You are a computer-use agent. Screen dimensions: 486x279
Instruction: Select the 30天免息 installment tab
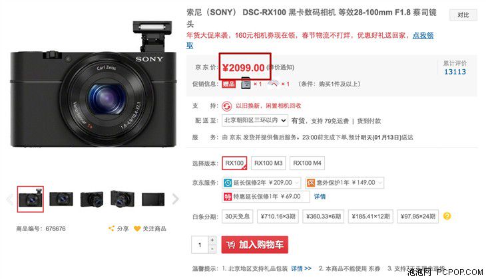click(x=238, y=216)
